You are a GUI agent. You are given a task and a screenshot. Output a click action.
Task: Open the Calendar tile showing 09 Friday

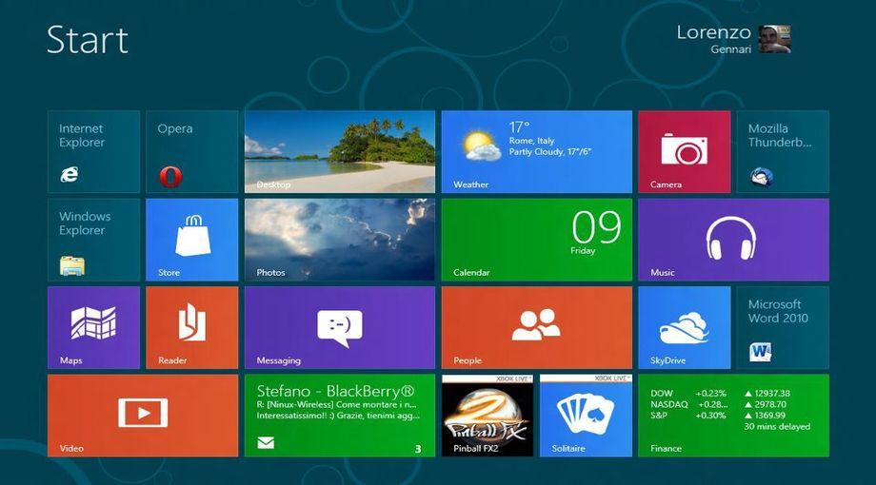click(x=537, y=240)
